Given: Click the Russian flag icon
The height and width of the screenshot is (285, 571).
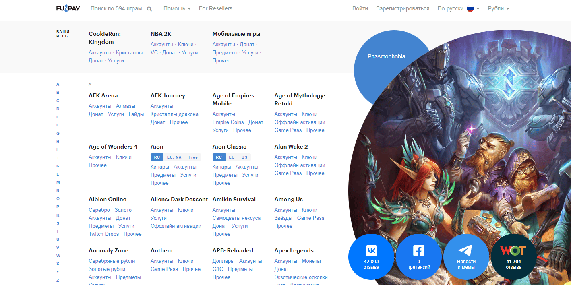Looking at the screenshot, I should (x=470, y=8).
